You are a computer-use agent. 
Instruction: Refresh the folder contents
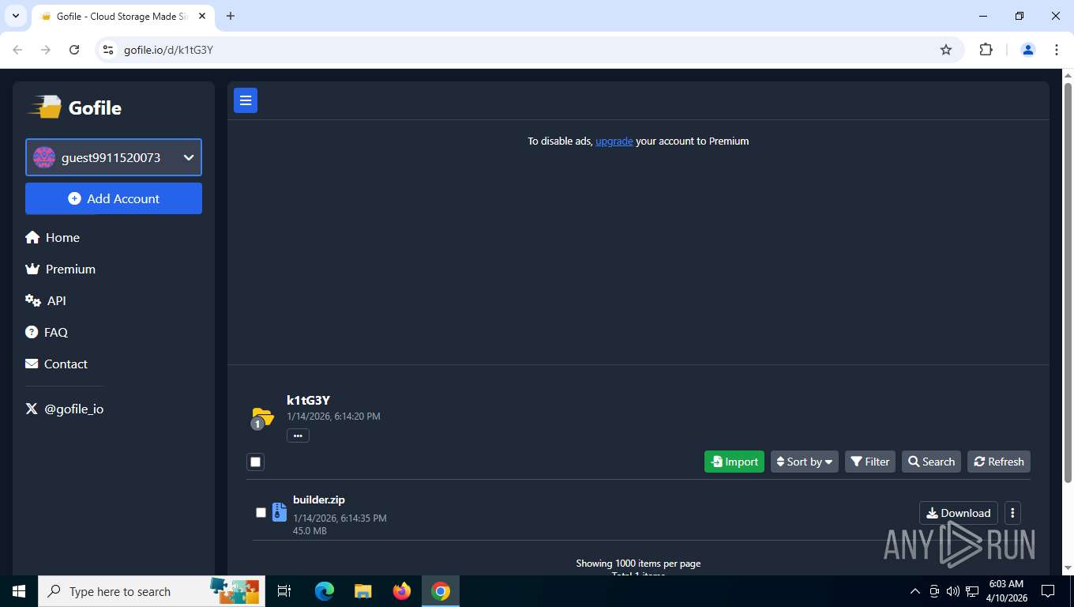coord(999,462)
